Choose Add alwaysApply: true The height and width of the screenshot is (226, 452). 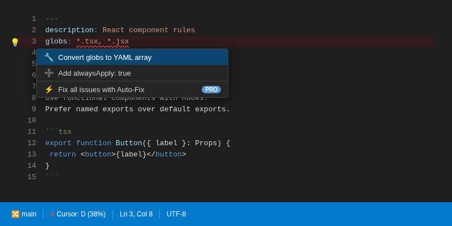point(94,73)
